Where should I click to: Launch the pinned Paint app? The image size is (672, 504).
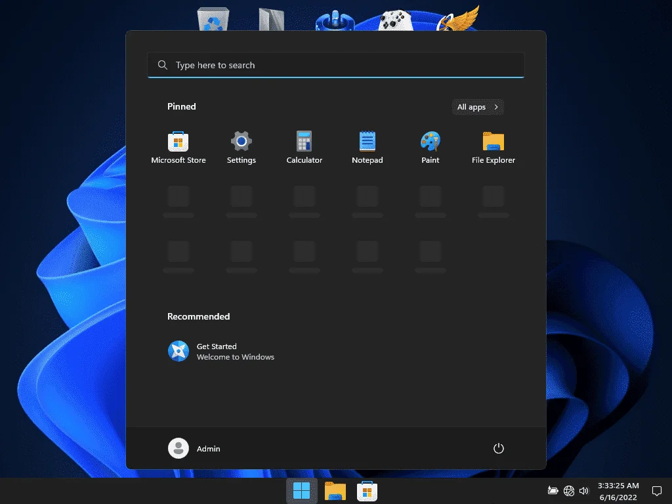point(430,148)
